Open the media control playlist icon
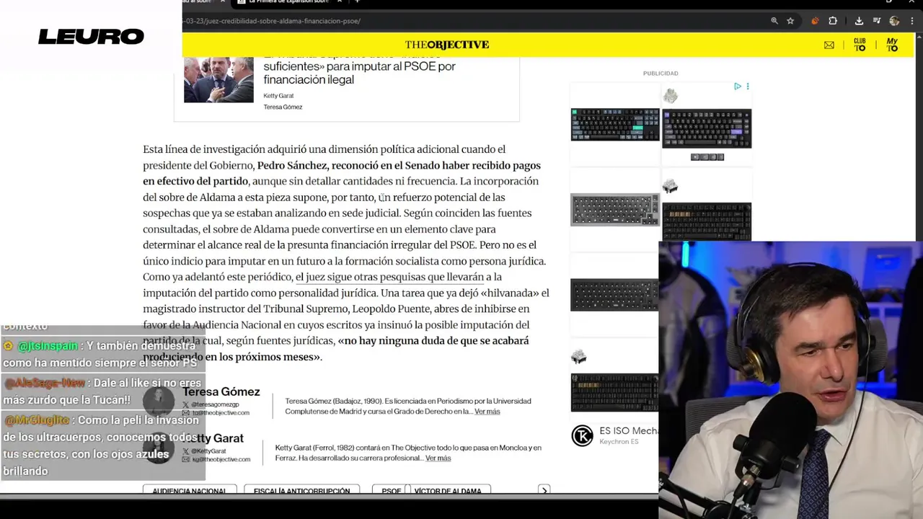This screenshot has width=923, height=519. coord(877,21)
